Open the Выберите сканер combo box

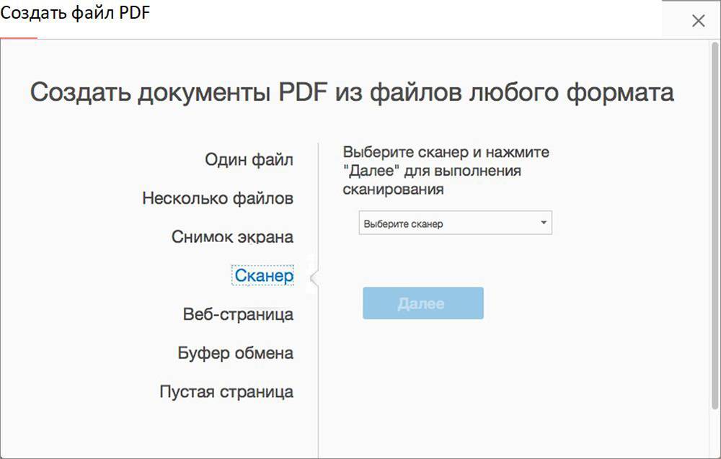click(x=447, y=223)
